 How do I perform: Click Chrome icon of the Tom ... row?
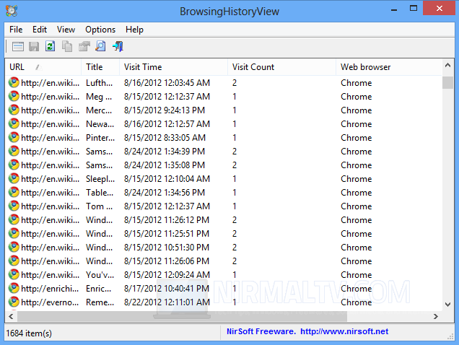(14, 206)
